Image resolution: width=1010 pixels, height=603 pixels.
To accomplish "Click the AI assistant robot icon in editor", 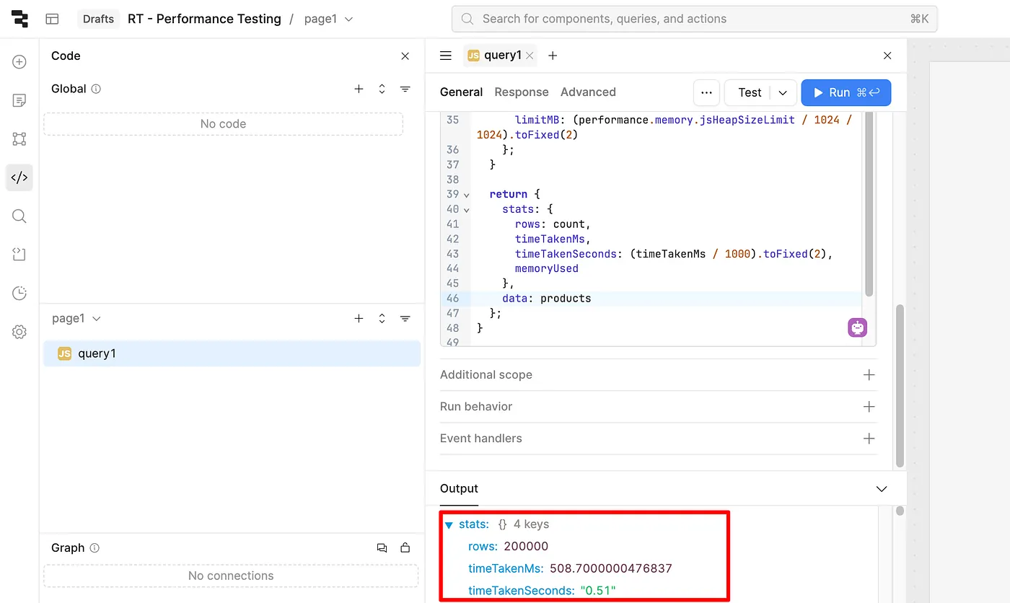I will tap(857, 327).
